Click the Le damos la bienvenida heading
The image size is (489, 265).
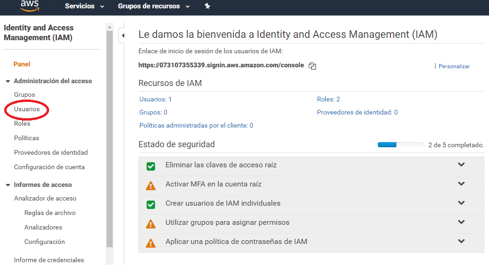click(288, 34)
